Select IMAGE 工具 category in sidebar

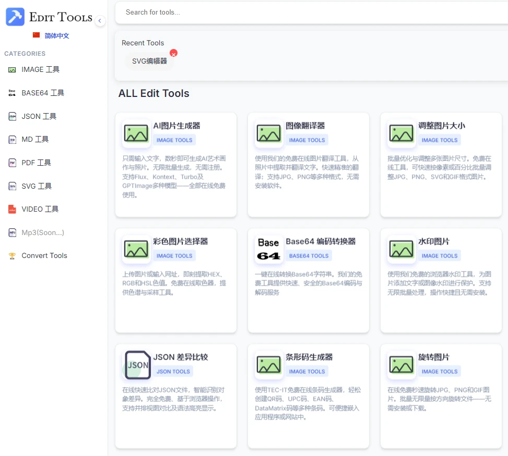pyautogui.click(x=40, y=70)
